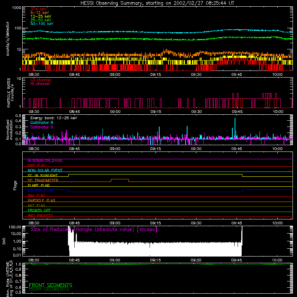Click the FLARE_FLAG label
This screenshot has height=297, width=297.
[39, 185]
